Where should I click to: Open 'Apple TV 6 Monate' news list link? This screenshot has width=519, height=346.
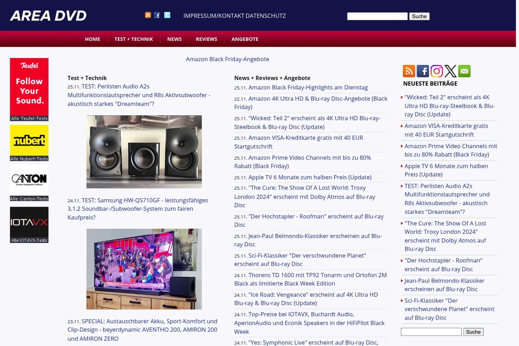[310, 177]
